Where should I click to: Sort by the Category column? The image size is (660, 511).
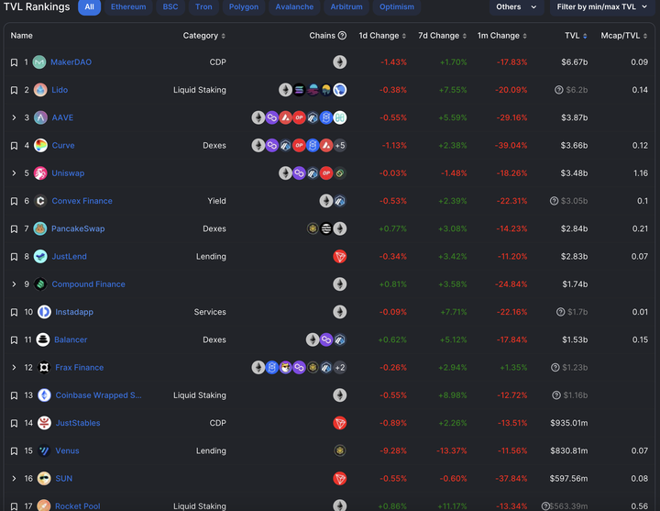click(x=204, y=36)
